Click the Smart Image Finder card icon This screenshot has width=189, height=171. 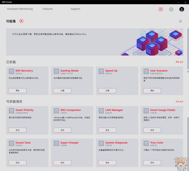point(146,111)
